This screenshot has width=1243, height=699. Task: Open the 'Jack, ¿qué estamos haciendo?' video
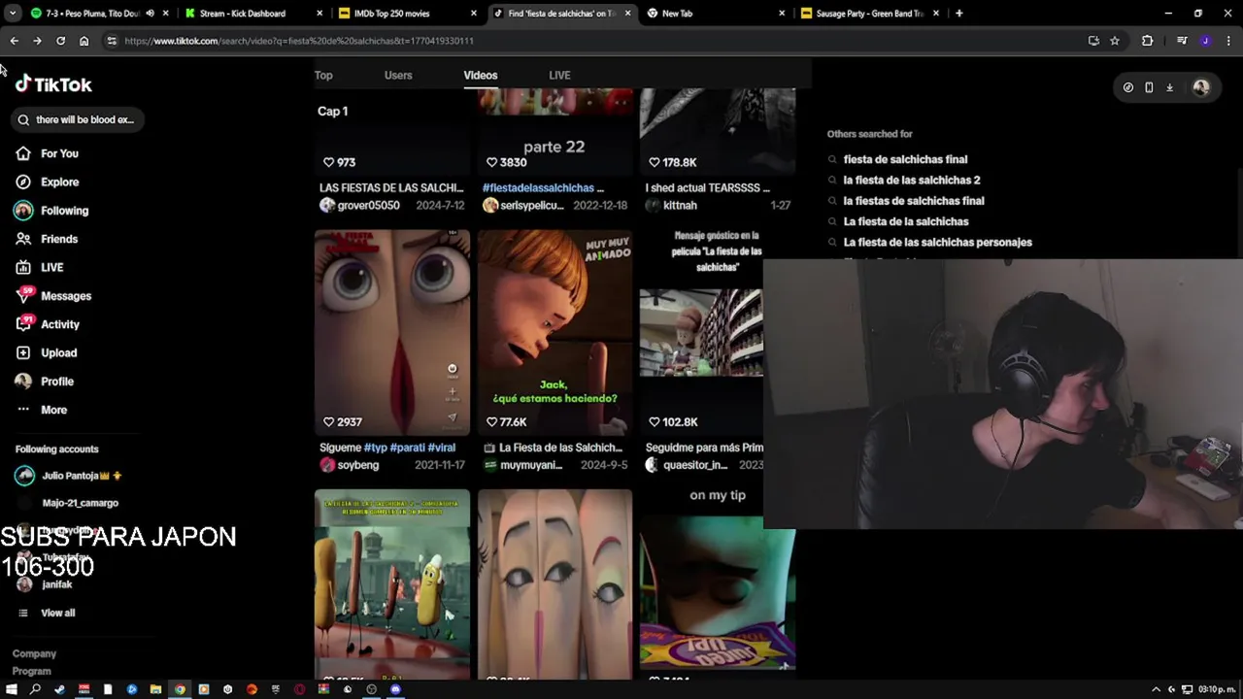[554, 332]
